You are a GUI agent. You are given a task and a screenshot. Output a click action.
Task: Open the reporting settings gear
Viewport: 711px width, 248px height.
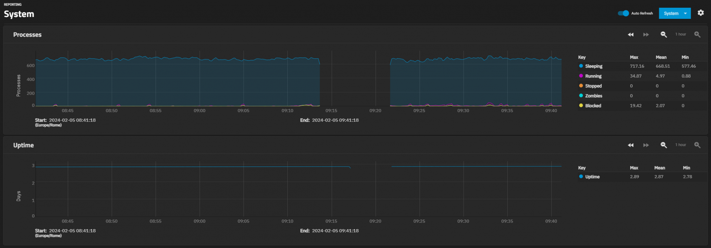click(701, 13)
